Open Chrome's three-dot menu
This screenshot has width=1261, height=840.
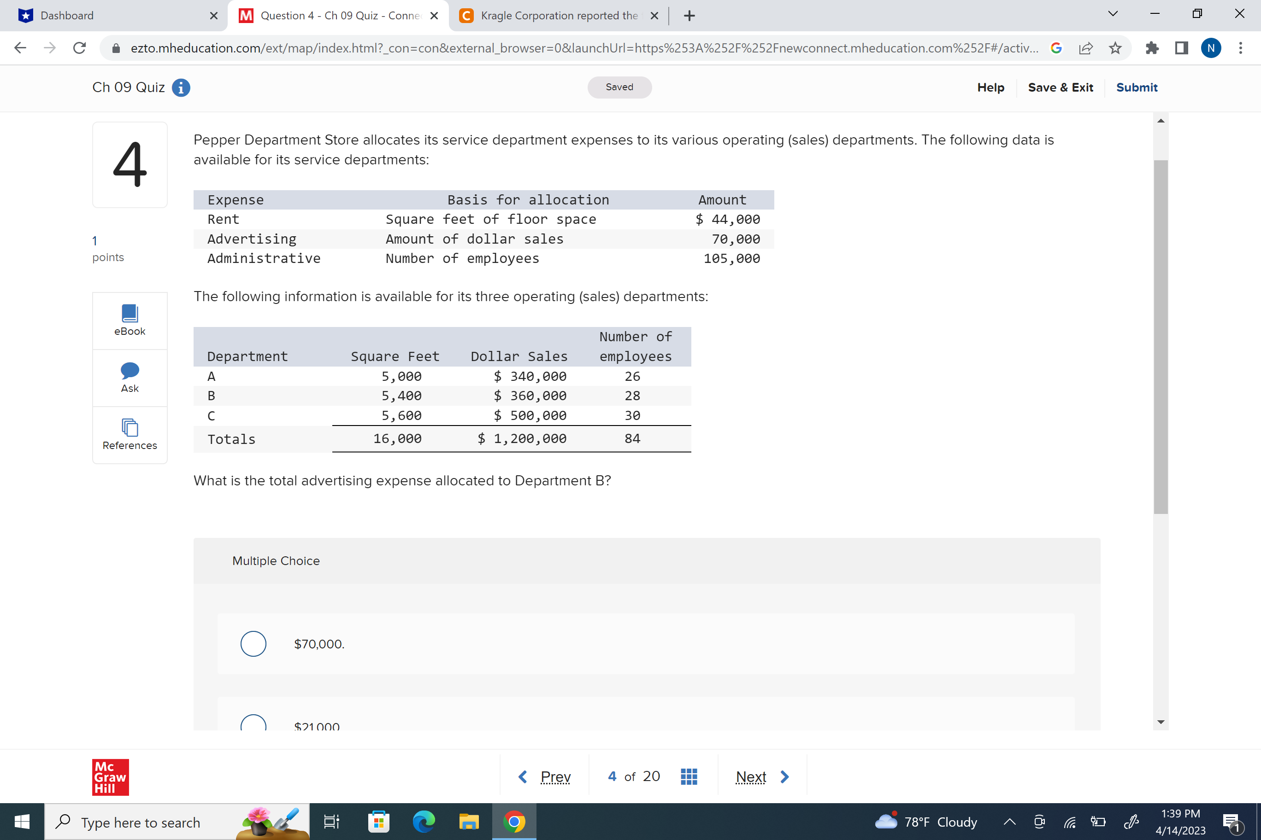(1241, 48)
